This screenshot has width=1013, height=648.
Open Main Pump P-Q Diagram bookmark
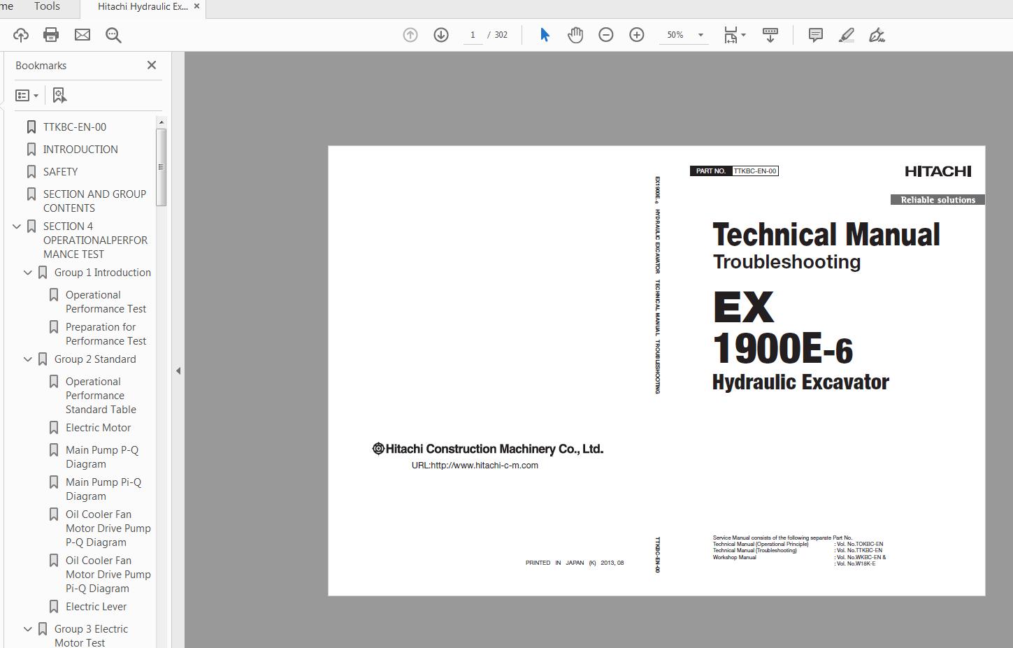tap(102, 457)
